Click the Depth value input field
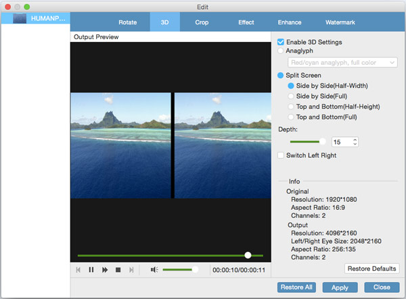Viewport: 406px width, 299px height. pyautogui.click(x=340, y=142)
